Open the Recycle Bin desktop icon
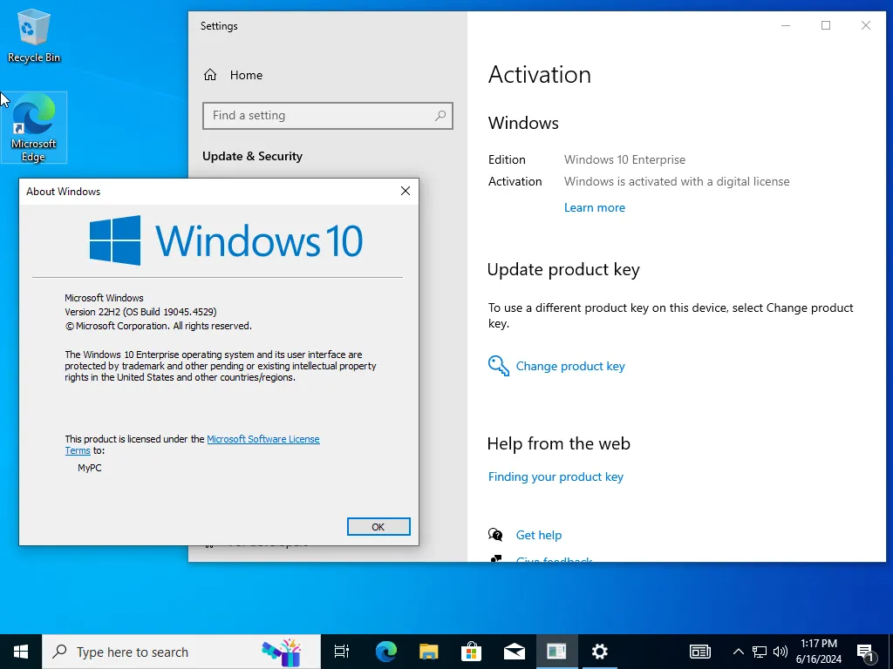The height and width of the screenshot is (669, 893). 34,35
